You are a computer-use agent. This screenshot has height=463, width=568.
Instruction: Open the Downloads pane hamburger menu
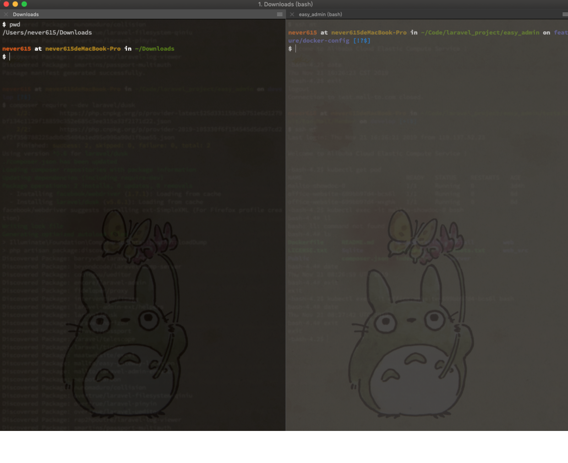click(x=279, y=14)
